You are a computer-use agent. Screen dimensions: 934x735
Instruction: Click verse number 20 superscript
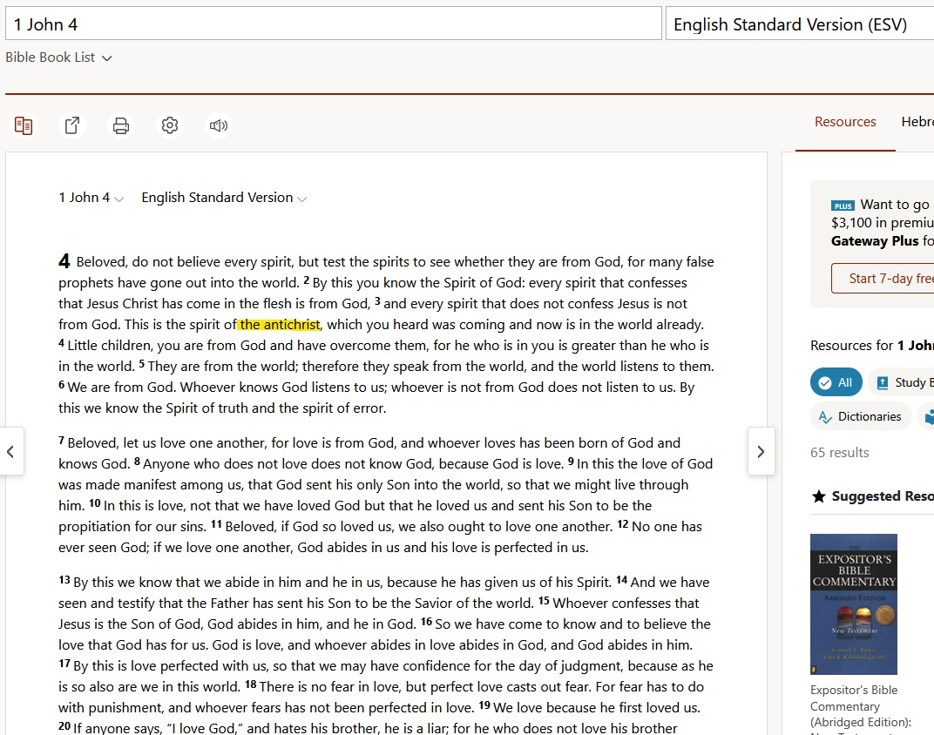(x=64, y=726)
